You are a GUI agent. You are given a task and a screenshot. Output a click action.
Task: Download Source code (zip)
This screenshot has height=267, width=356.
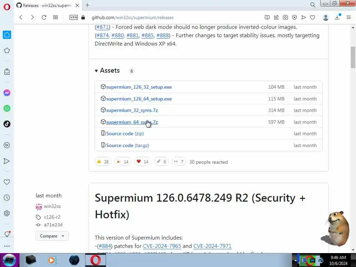[125, 133]
